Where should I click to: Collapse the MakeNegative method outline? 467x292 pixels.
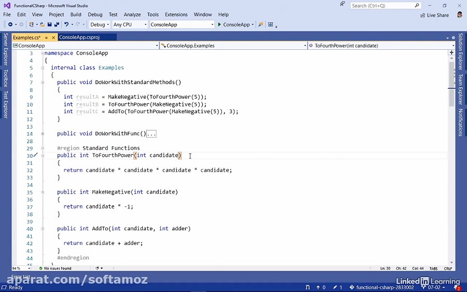pyautogui.click(x=43, y=192)
